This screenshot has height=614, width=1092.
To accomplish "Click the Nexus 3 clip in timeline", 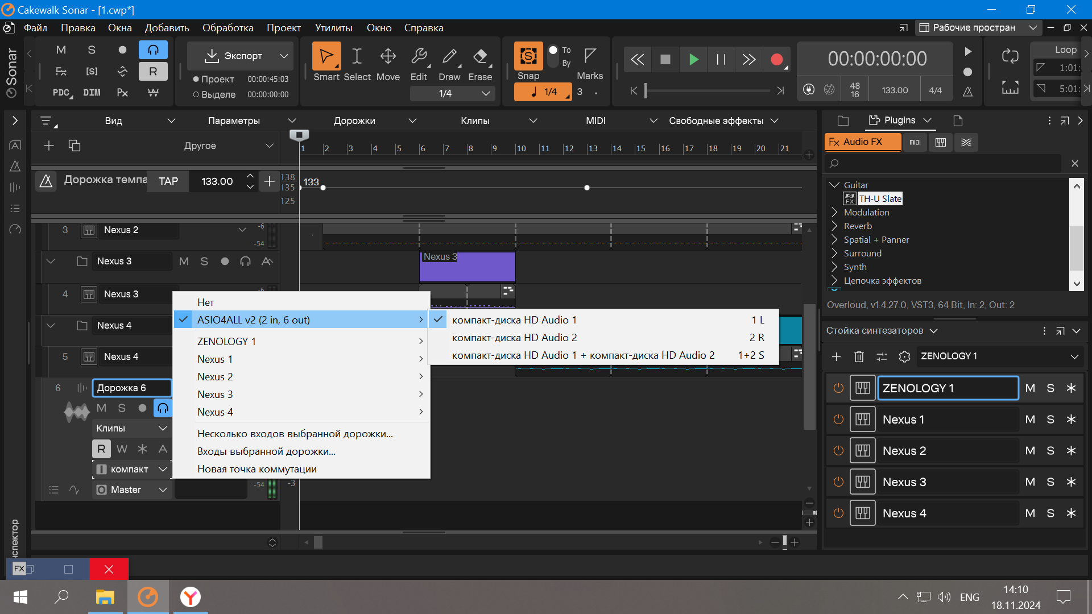I will [x=468, y=266].
